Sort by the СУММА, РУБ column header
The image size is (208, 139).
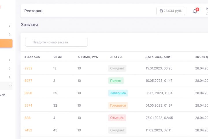(x=88, y=57)
